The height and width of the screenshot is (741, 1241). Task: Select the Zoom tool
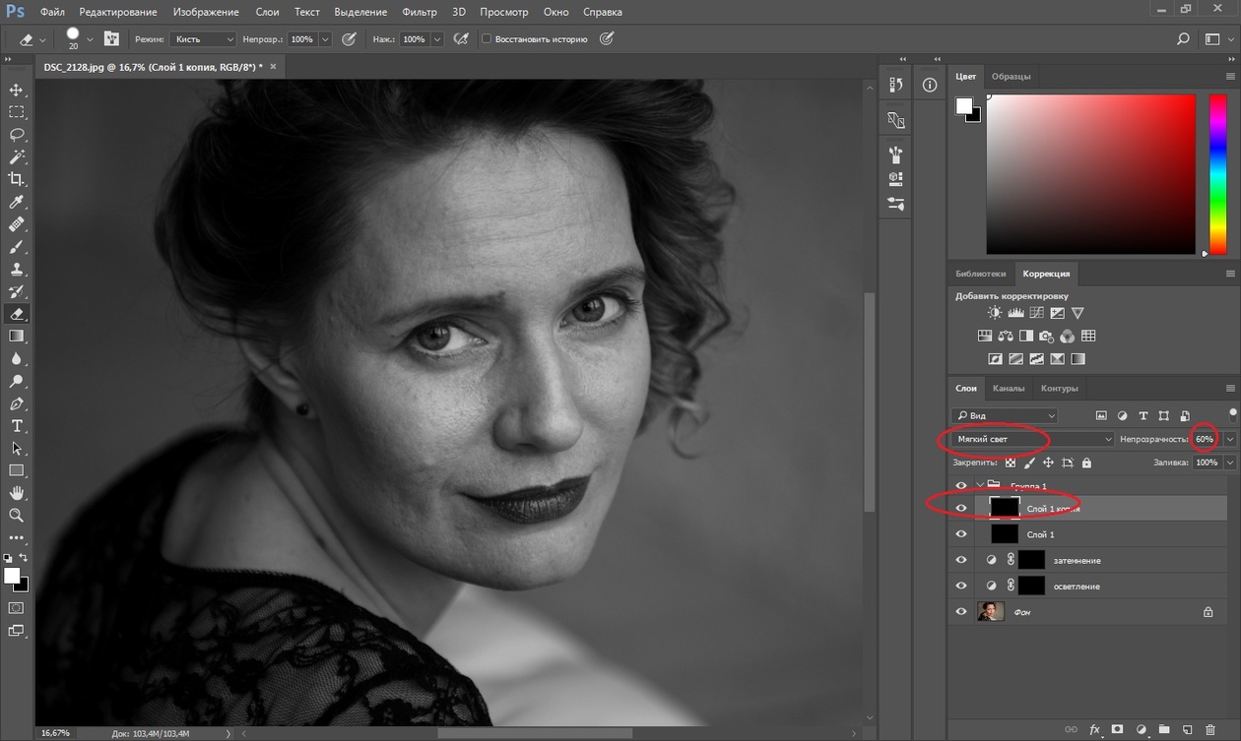click(x=17, y=515)
